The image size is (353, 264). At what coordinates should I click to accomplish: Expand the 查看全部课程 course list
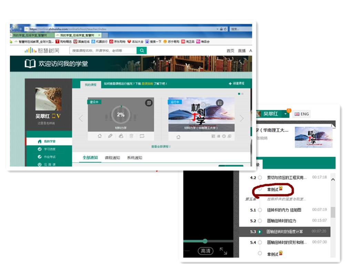point(161,147)
